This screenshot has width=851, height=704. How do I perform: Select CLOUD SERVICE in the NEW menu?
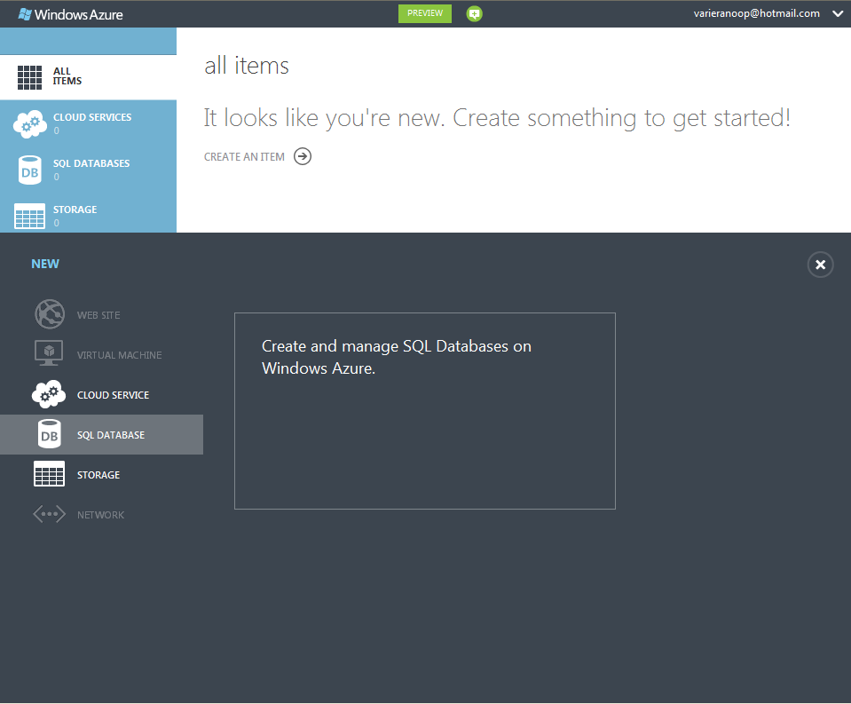coord(101,395)
